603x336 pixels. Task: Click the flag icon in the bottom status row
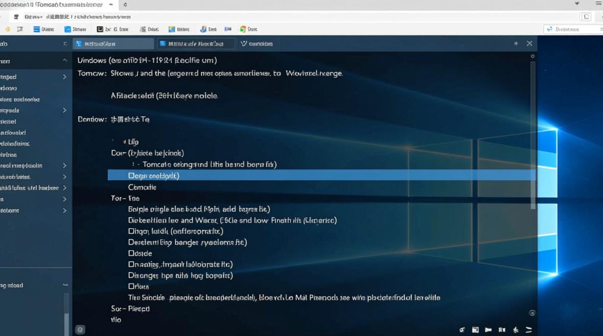click(488, 330)
